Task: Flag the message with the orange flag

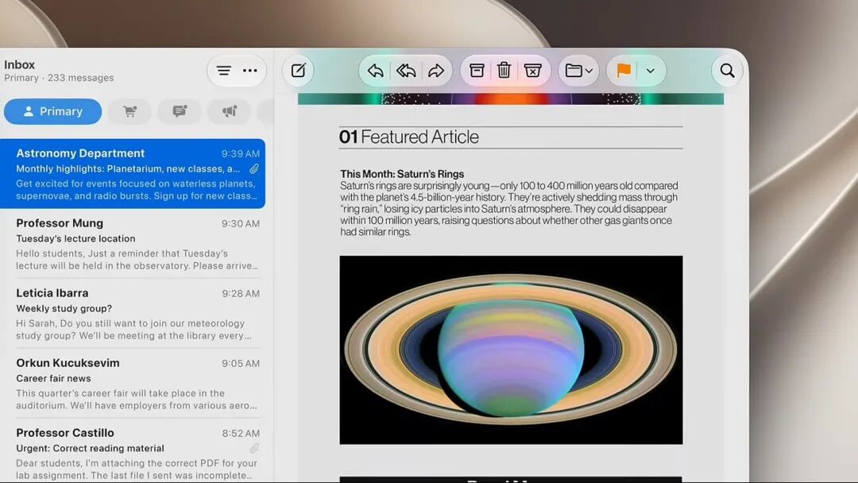Action: 624,71
